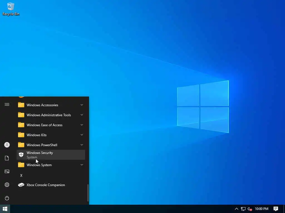Open the Windows Accessories folder label

[x=42, y=105]
